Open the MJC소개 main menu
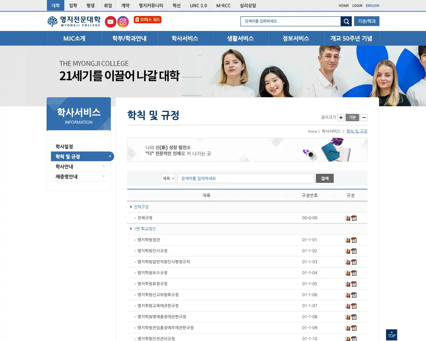 [75, 38]
